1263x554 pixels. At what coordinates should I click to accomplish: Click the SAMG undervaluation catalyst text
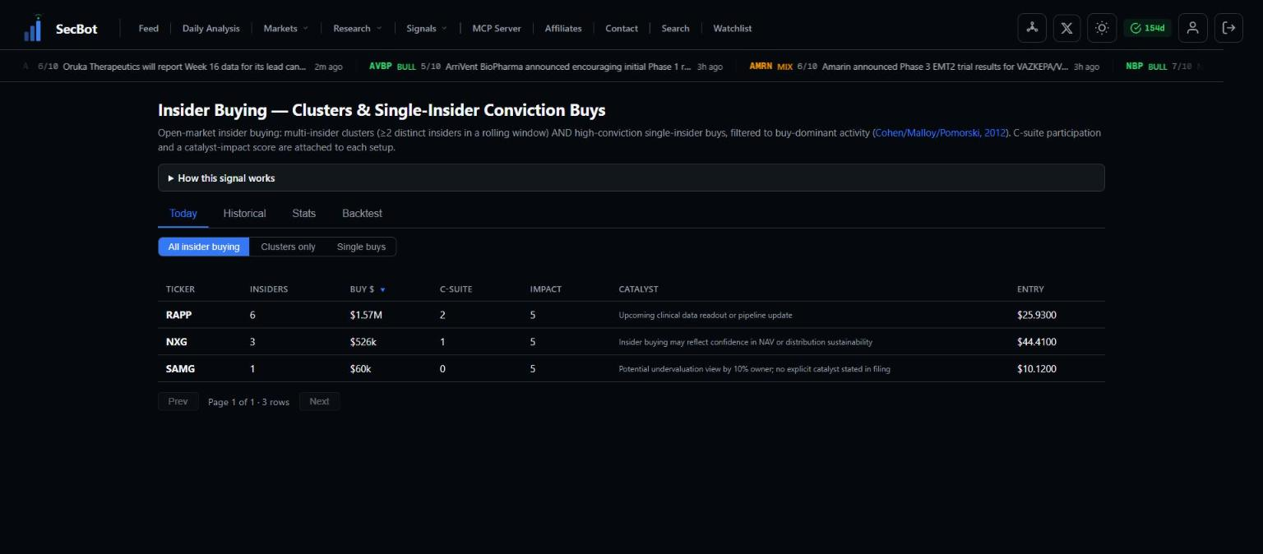click(x=754, y=369)
